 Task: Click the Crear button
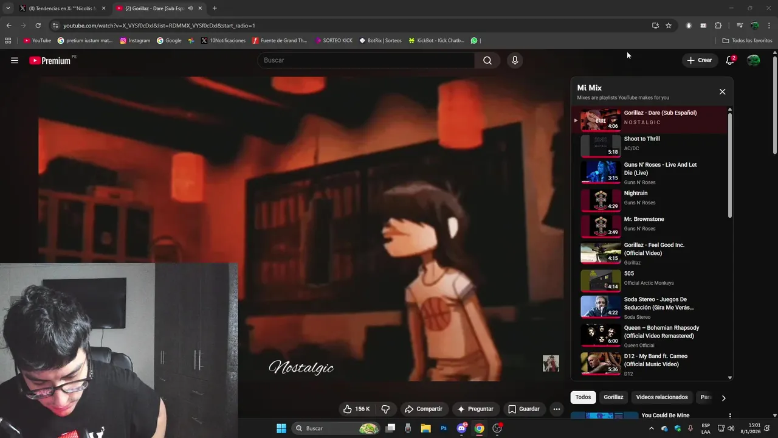click(700, 60)
